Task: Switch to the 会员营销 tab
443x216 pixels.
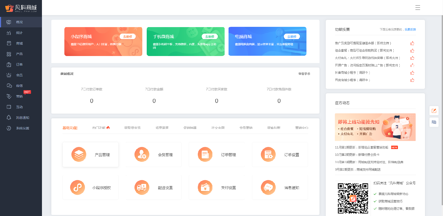Action: pyautogui.click(x=246, y=128)
